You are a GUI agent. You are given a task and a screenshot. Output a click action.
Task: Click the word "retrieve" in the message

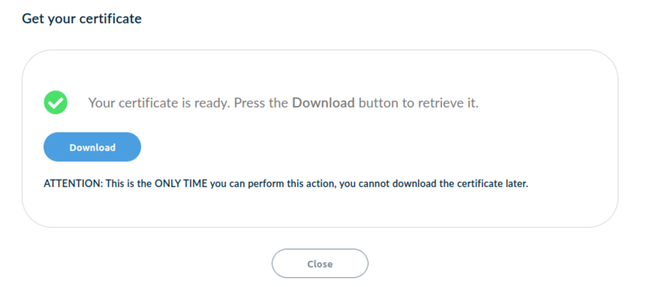point(437,103)
